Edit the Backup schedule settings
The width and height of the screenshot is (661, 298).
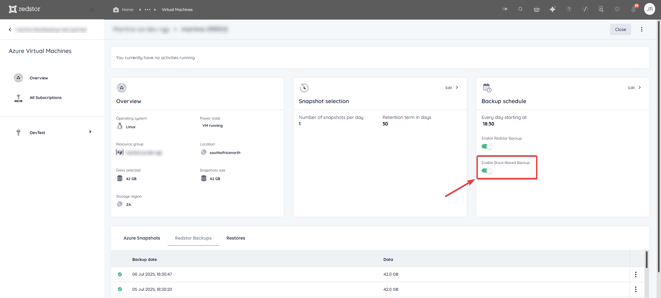coord(631,88)
